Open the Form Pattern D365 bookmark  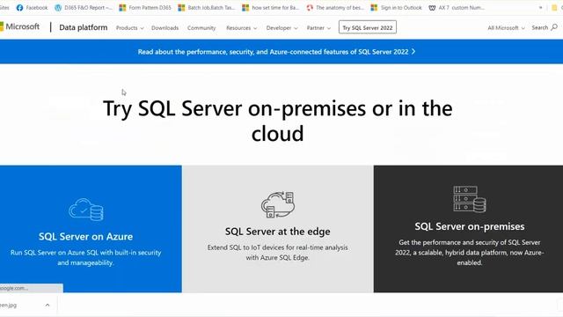click(x=145, y=8)
